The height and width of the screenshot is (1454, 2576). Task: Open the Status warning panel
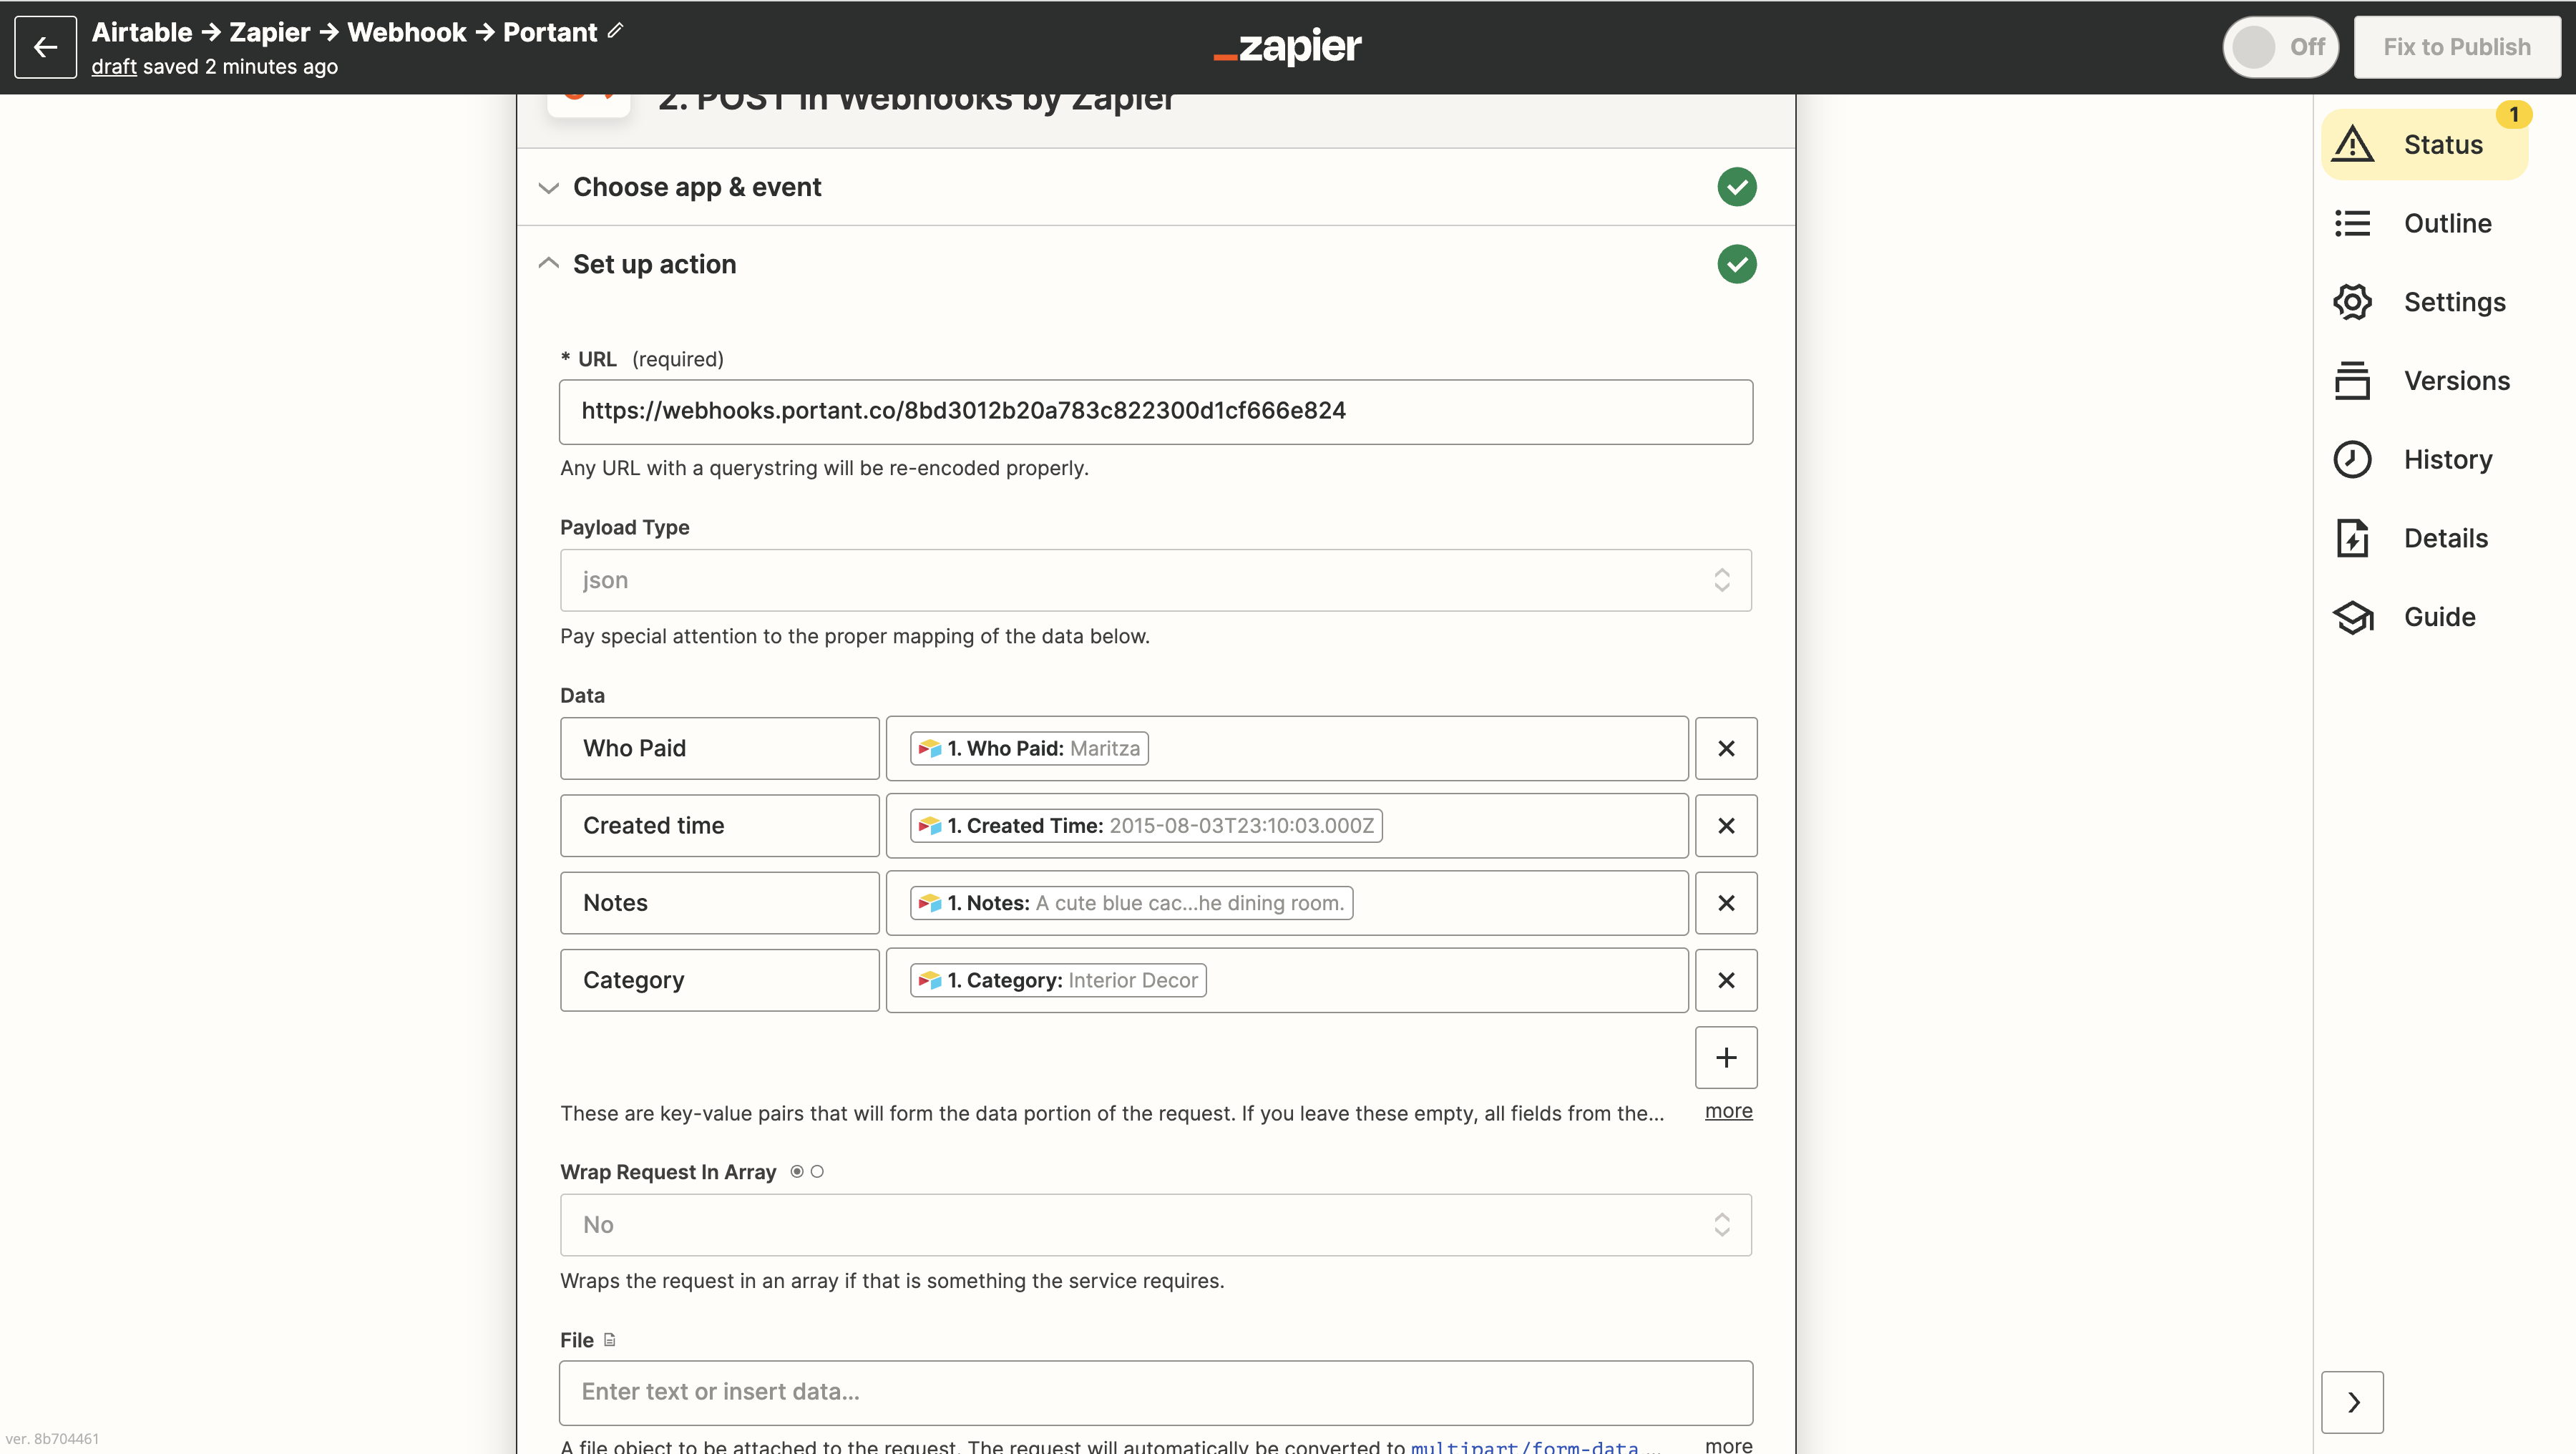pos(2424,145)
